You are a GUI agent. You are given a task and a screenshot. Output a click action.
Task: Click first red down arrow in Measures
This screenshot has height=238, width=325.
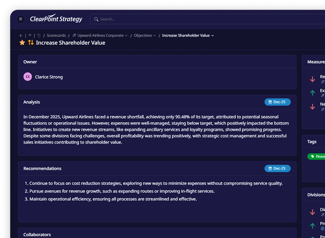(312, 79)
